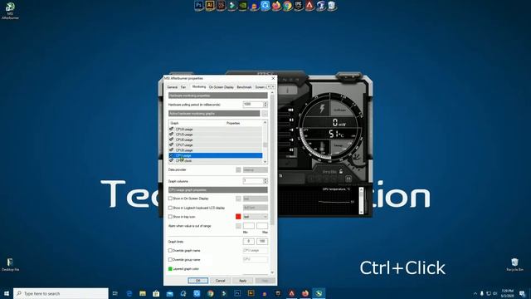Open Illustrator from the top dock

pyautogui.click(x=210, y=6)
